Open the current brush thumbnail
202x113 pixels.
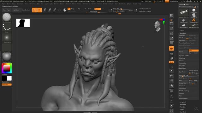click(x=7, y=18)
